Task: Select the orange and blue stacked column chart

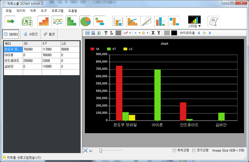Action: click(160, 21)
